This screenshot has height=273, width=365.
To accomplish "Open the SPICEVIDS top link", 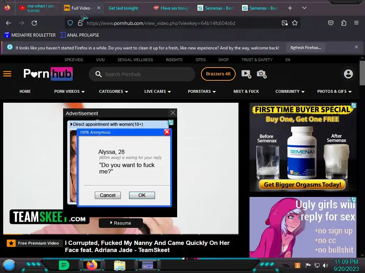I will pos(73,60).
